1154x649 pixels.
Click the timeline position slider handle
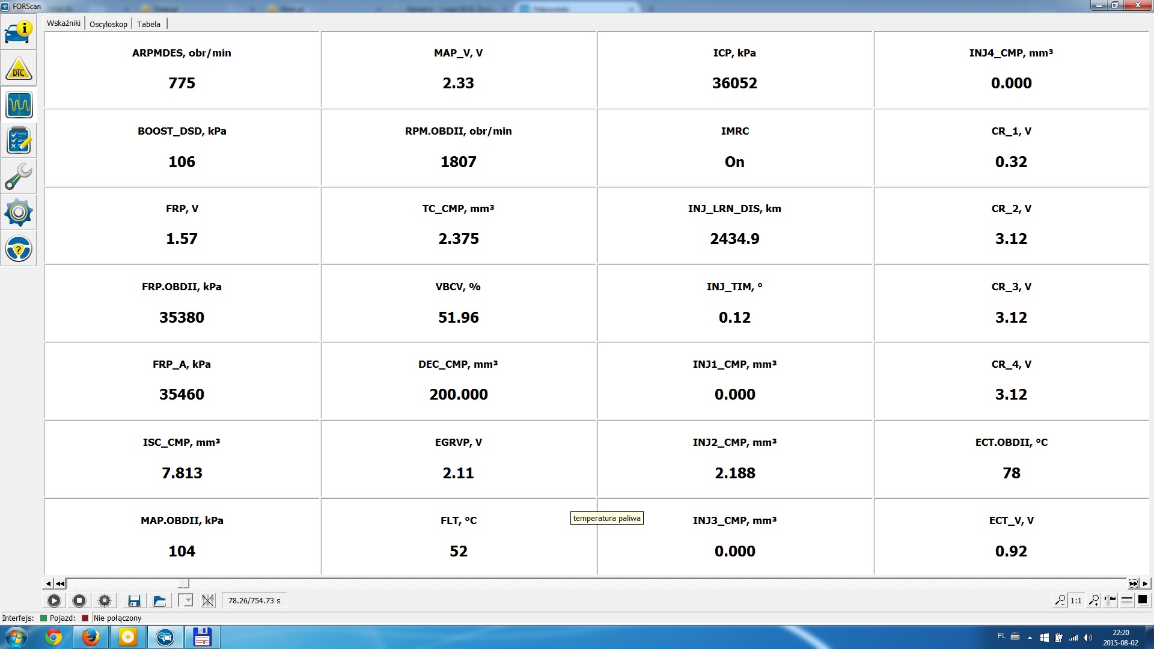pos(183,583)
